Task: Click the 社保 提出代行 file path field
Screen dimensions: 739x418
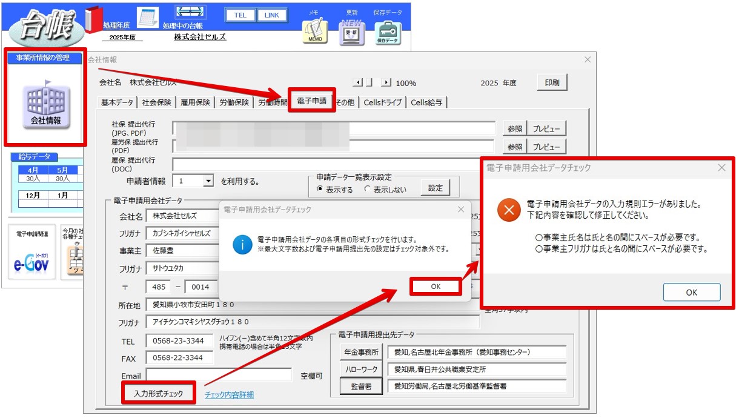Action: (x=334, y=129)
